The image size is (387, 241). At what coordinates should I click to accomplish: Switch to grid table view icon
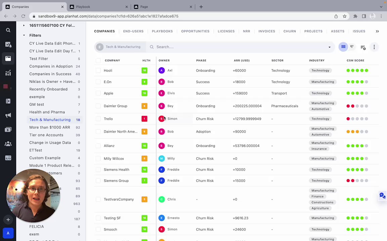(x=343, y=47)
